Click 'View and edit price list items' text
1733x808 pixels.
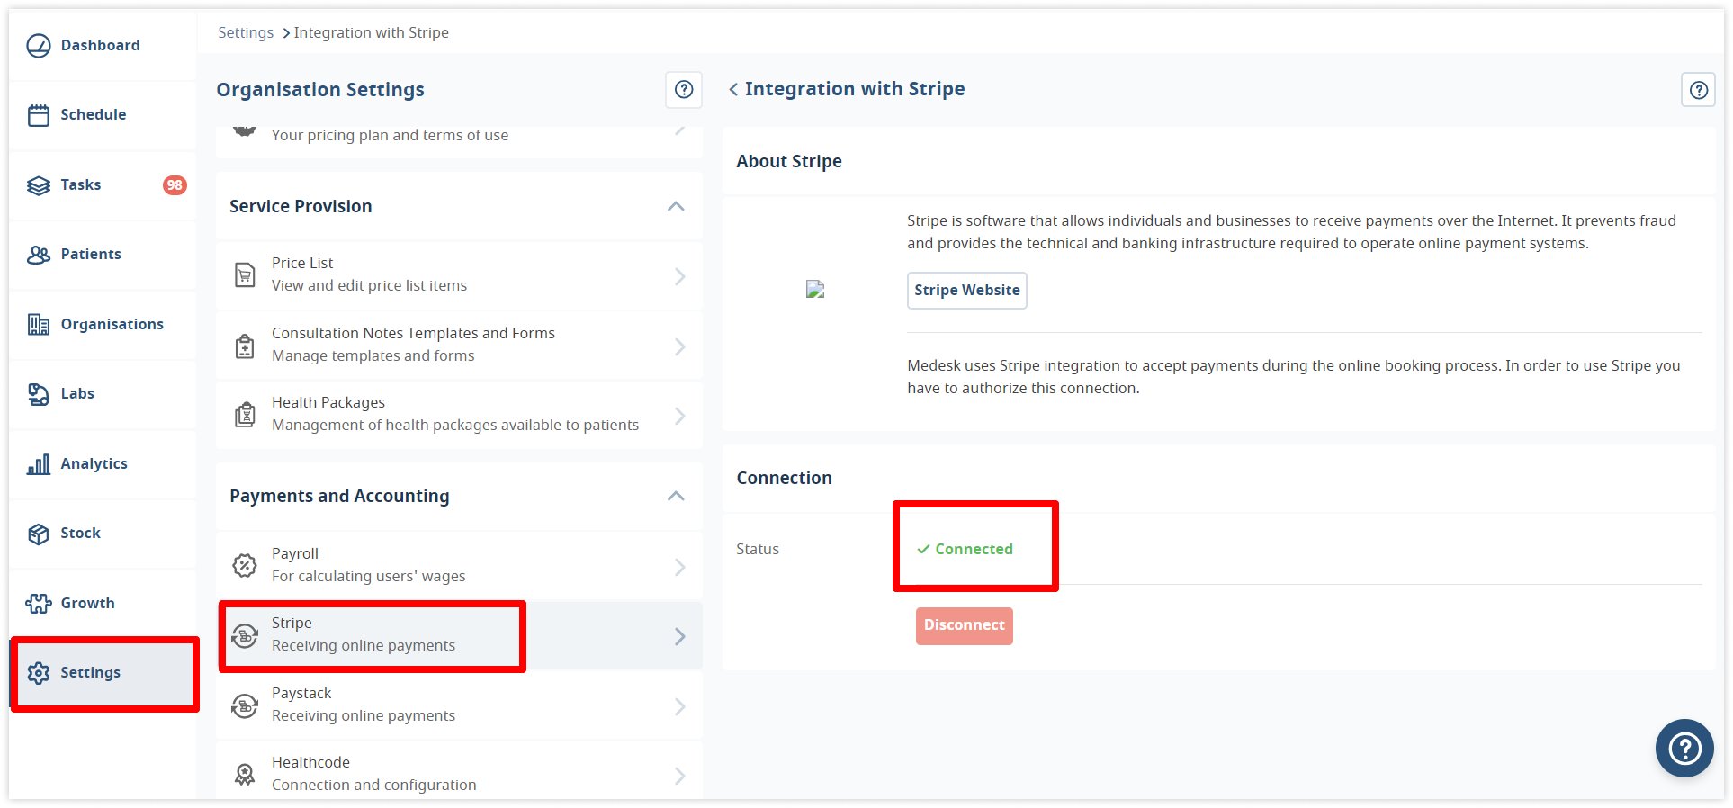[369, 285]
